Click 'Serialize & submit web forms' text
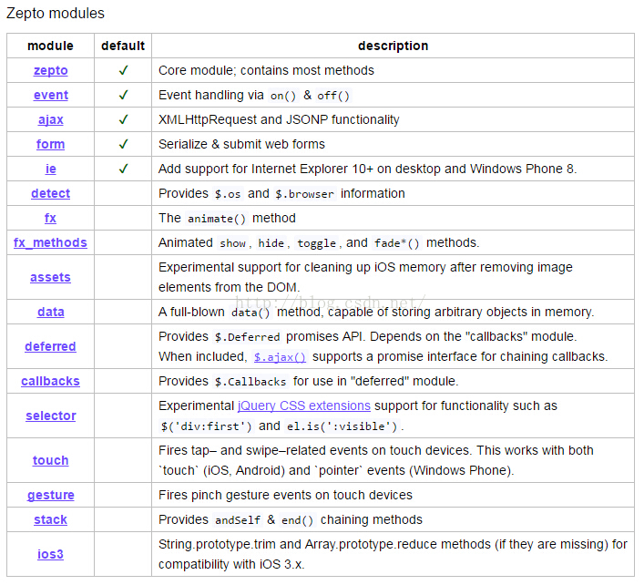644x585 pixels. coord(241,144)
